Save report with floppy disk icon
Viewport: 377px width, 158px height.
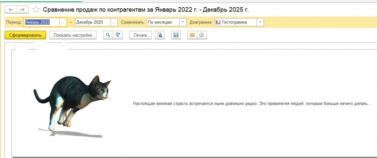click(176, 35)
